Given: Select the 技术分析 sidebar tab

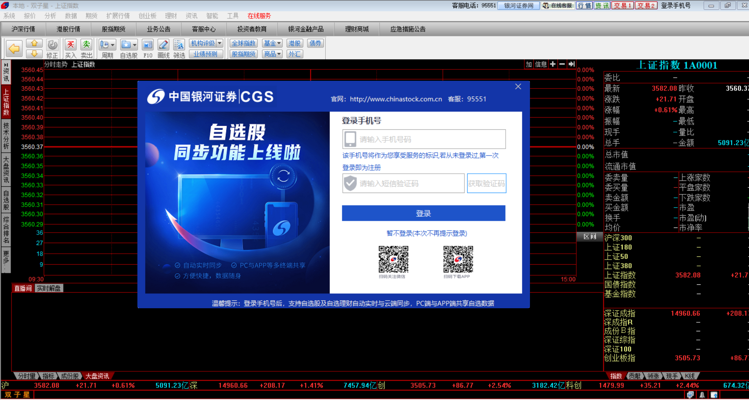Looking at the screenshot, I should (x=6, y=136).
